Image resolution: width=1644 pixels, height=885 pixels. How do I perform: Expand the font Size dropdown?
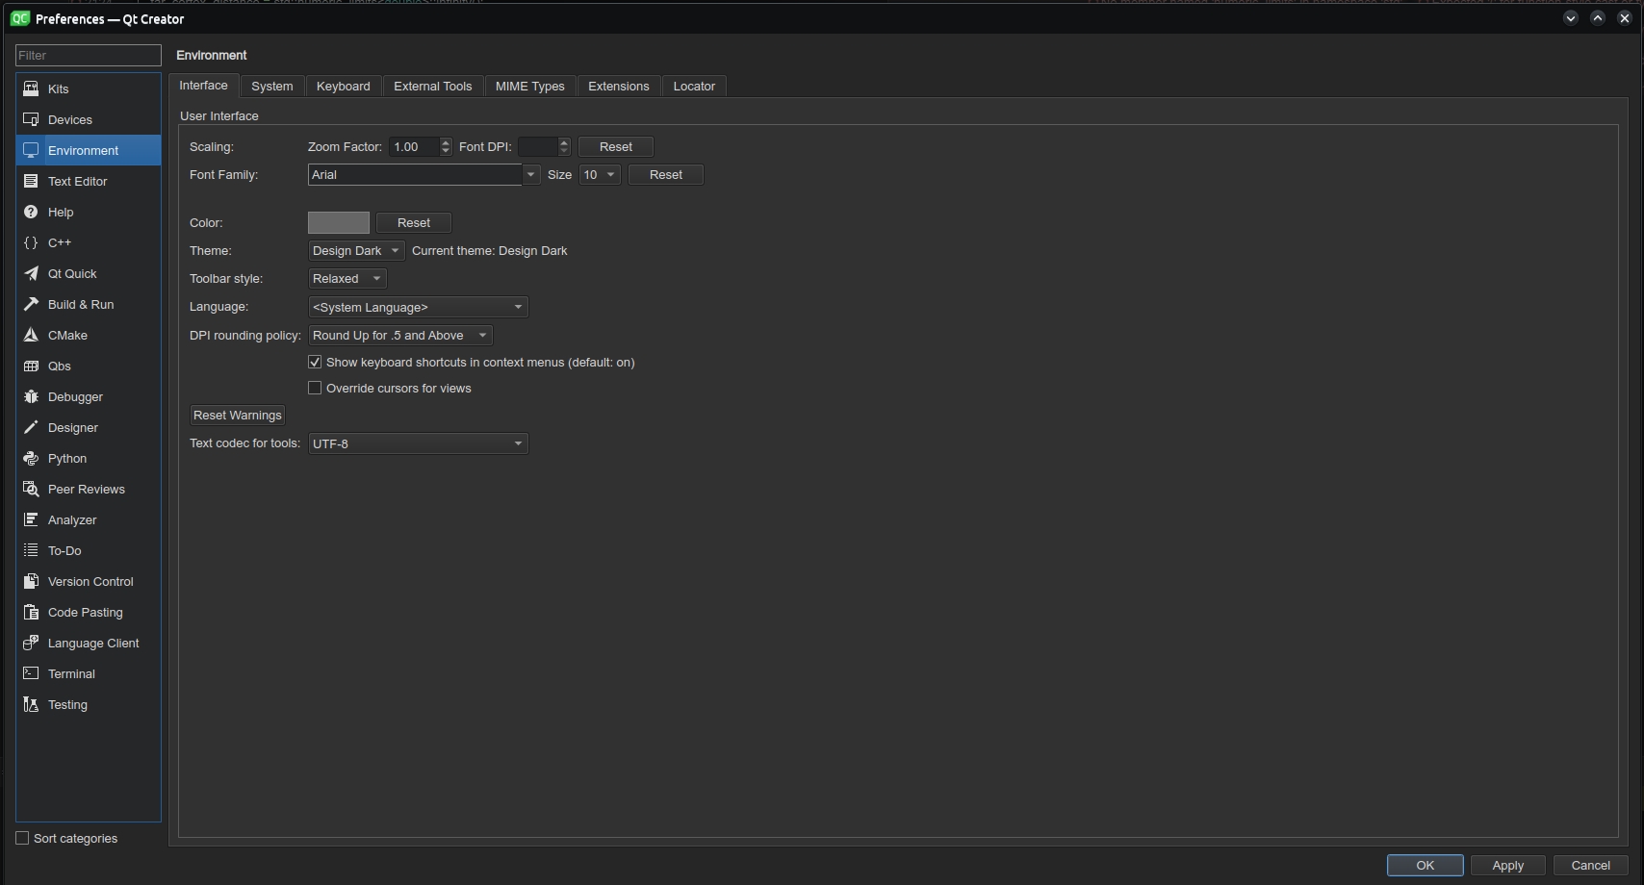point(600,174)
